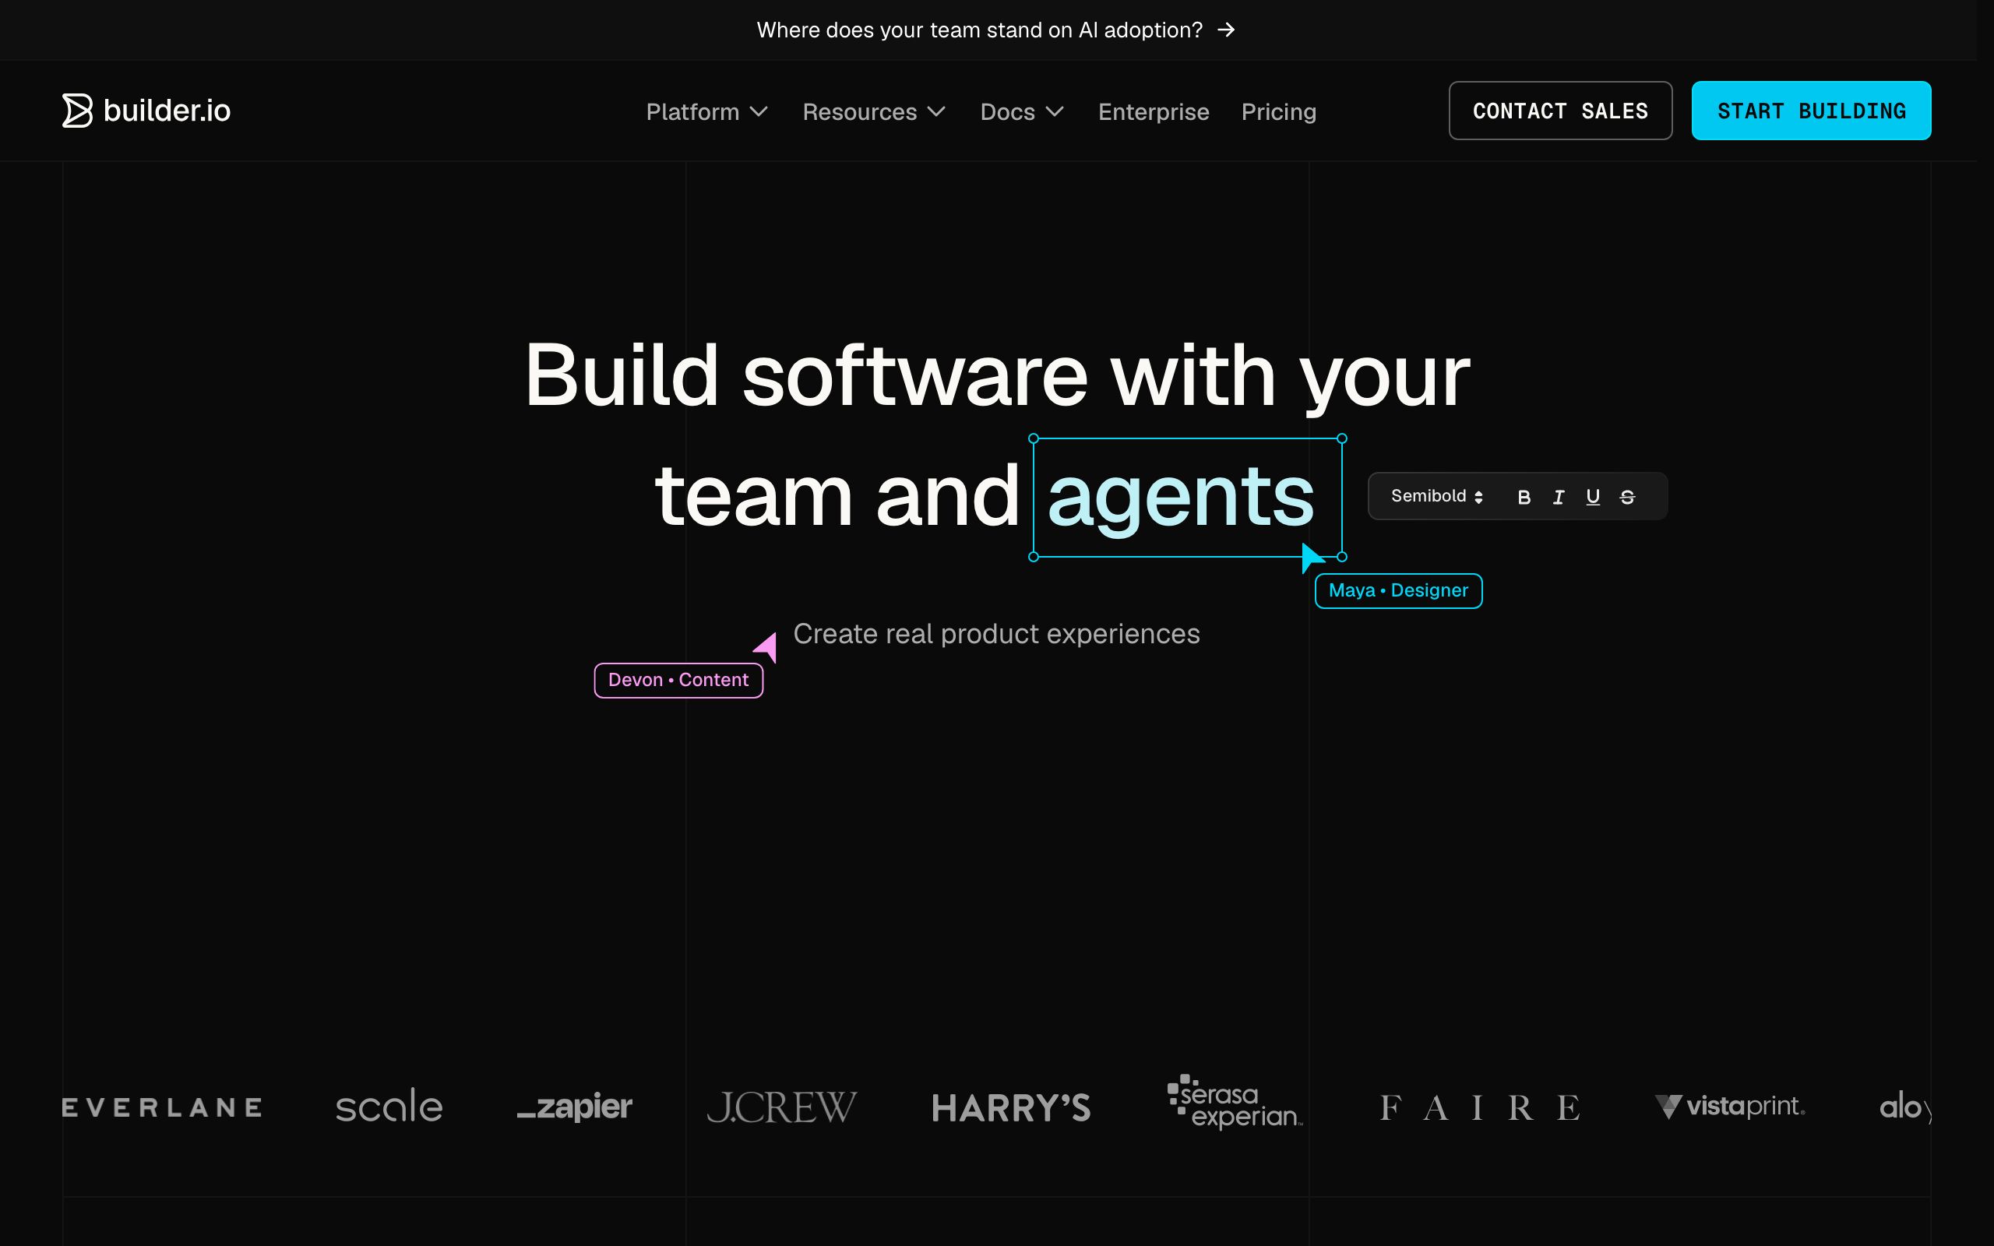Toggle Strikethrough in the text formatting toolbar
Viewport: 1994px width, 1246px height.
coord(1627,497)
